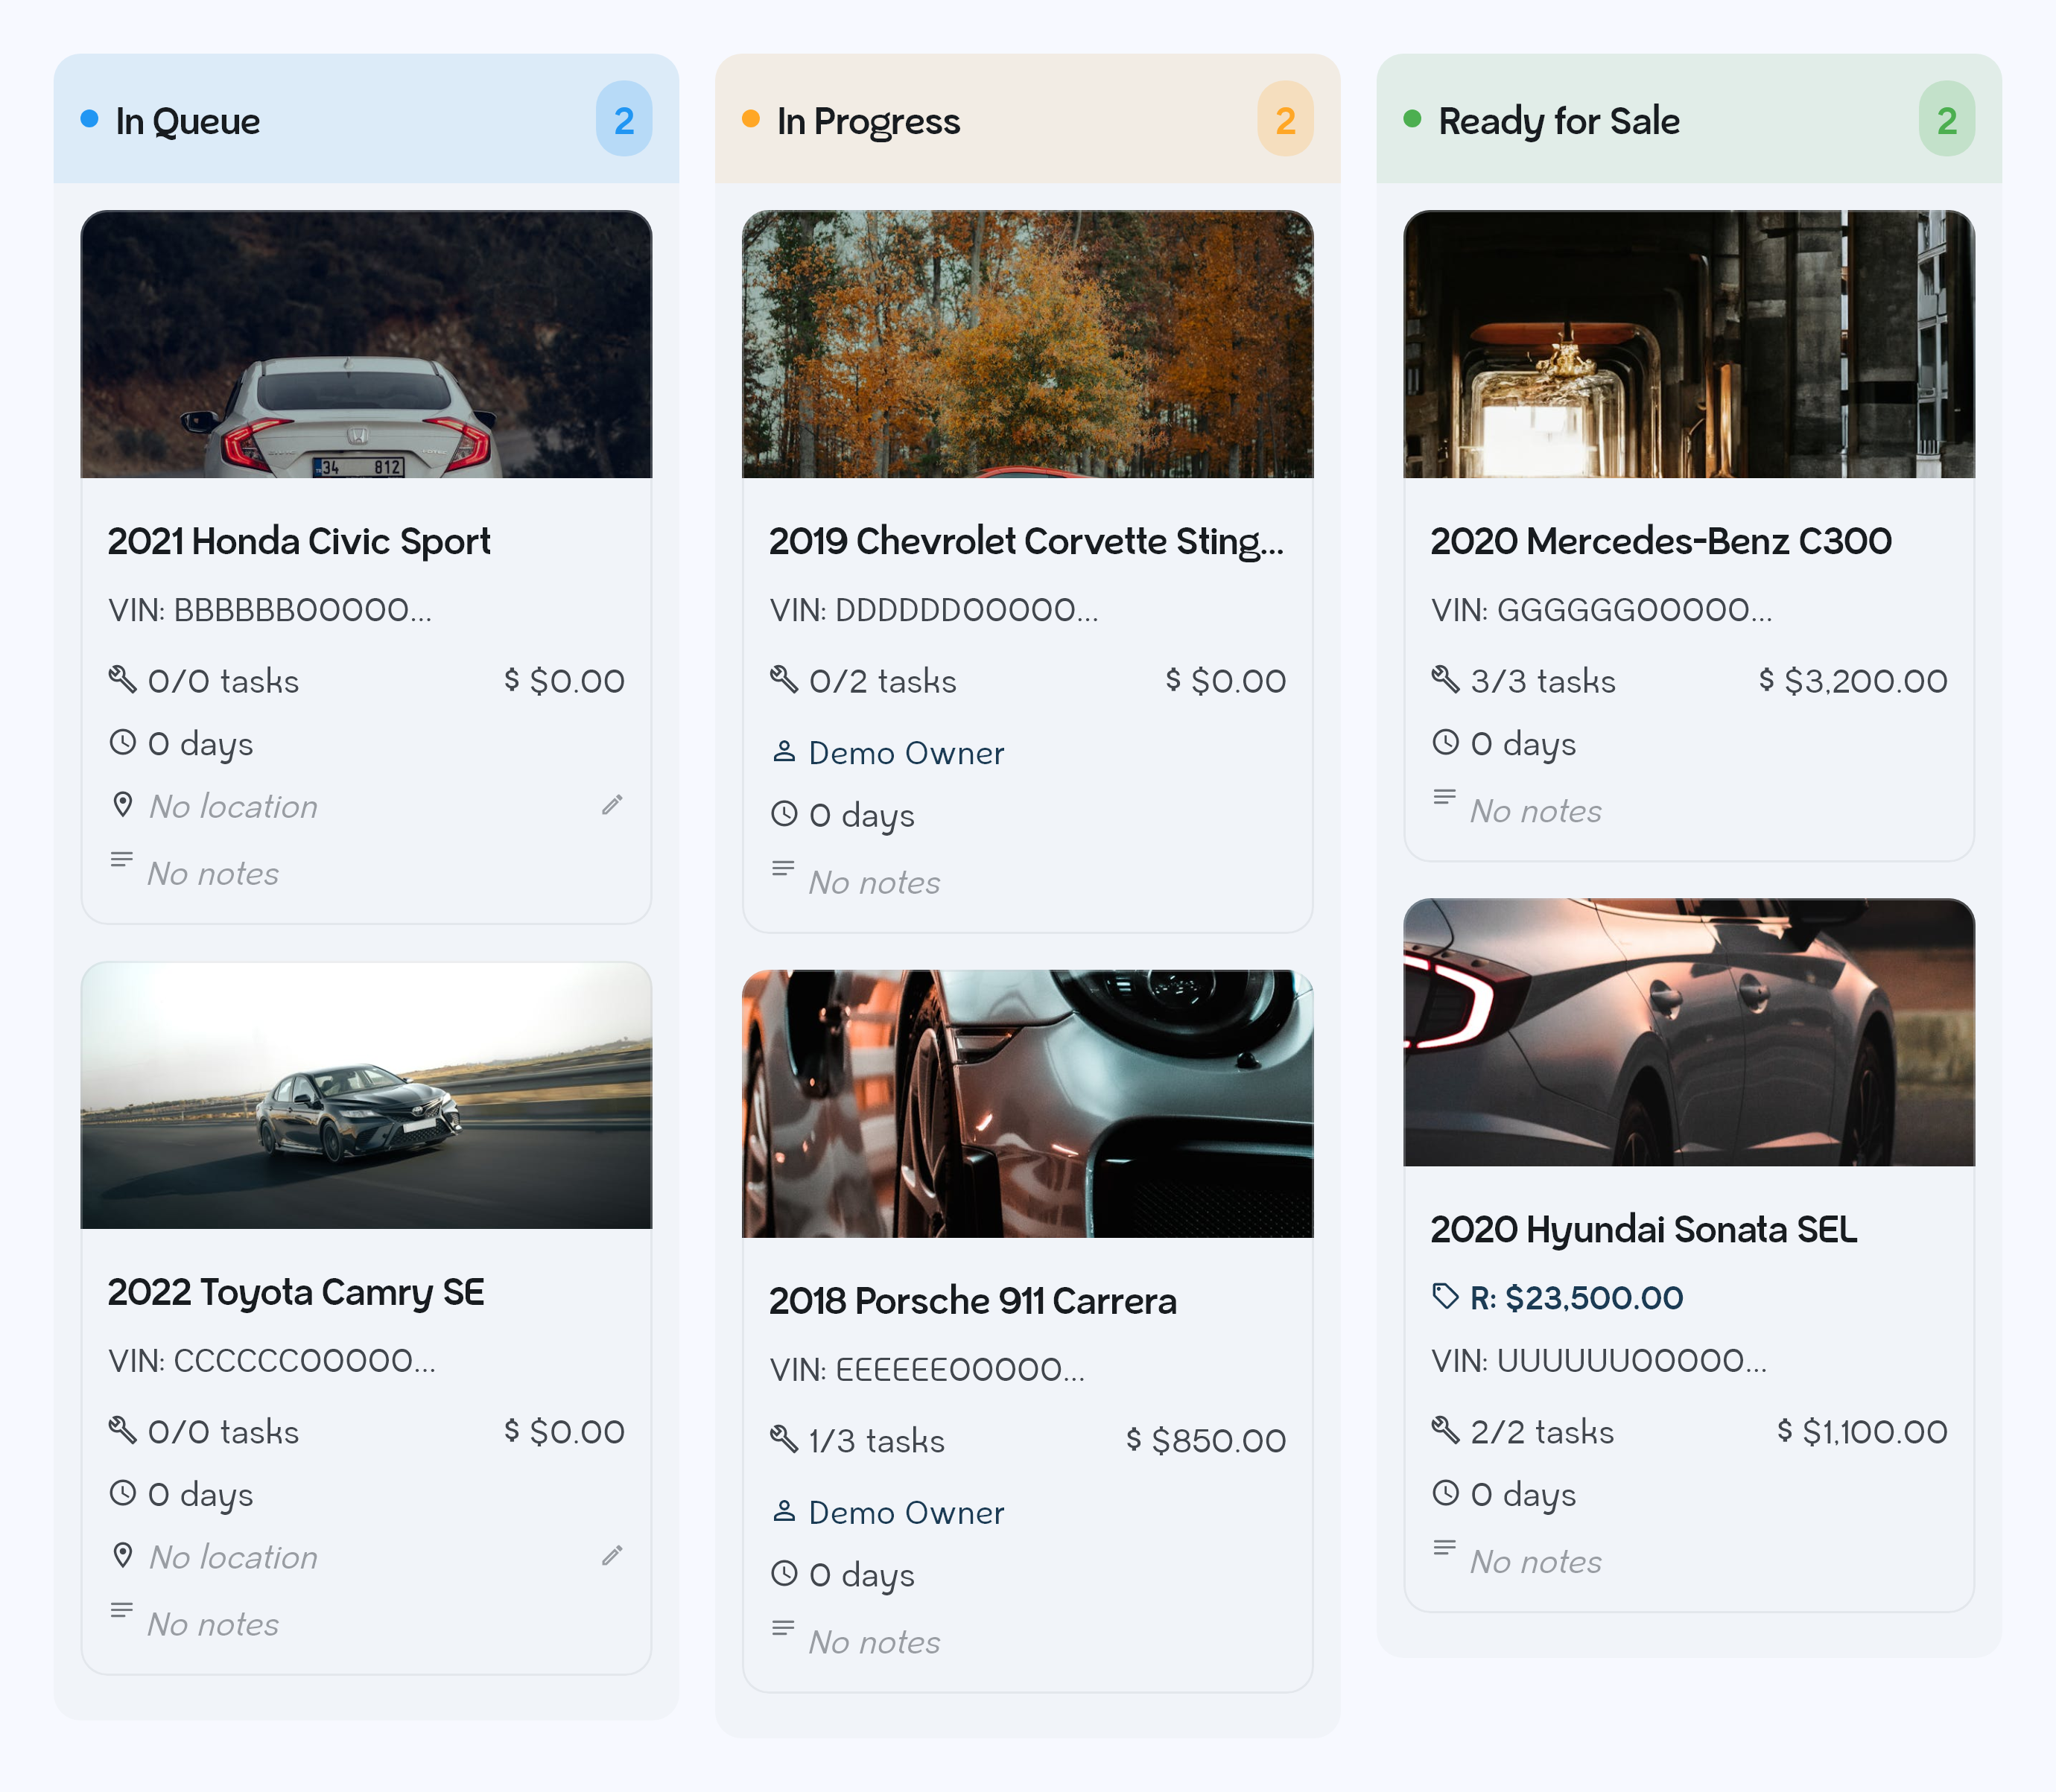Click the location pin icon on Toyota Camry card

click(123, 1556)
